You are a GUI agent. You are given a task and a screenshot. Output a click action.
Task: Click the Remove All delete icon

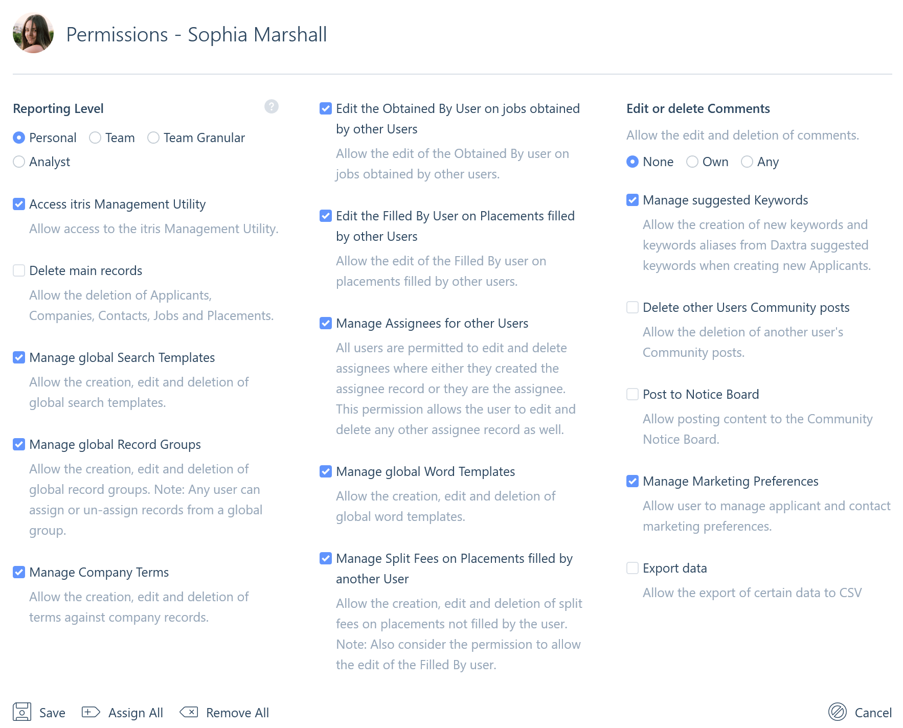(x=189, y=712)
